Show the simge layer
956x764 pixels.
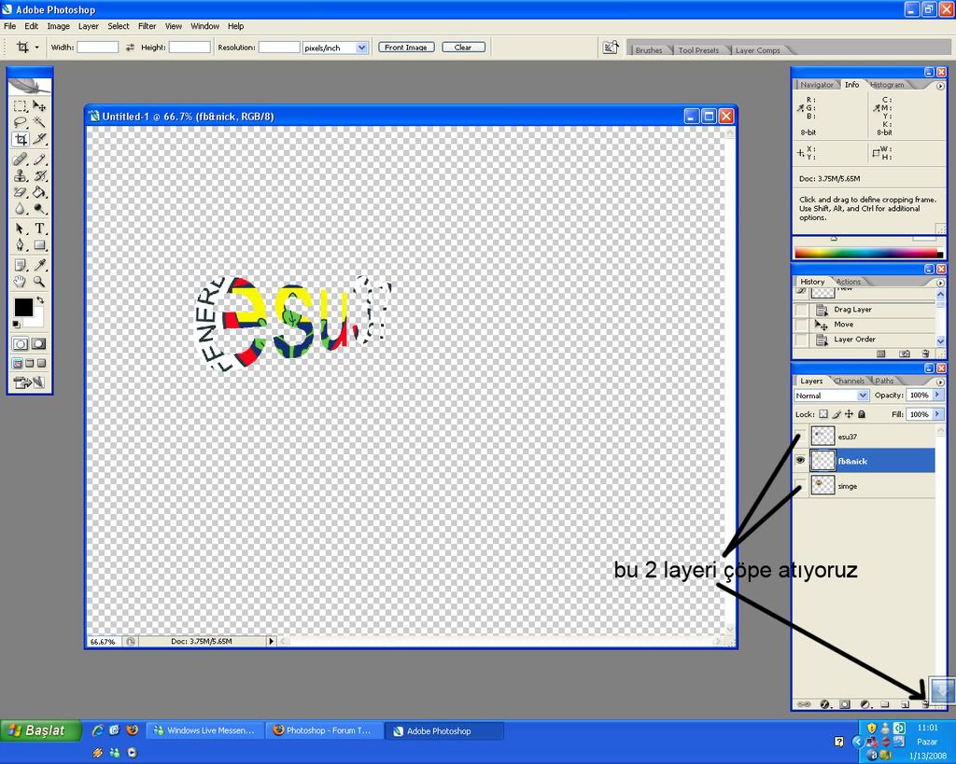(x=800, y=486)
